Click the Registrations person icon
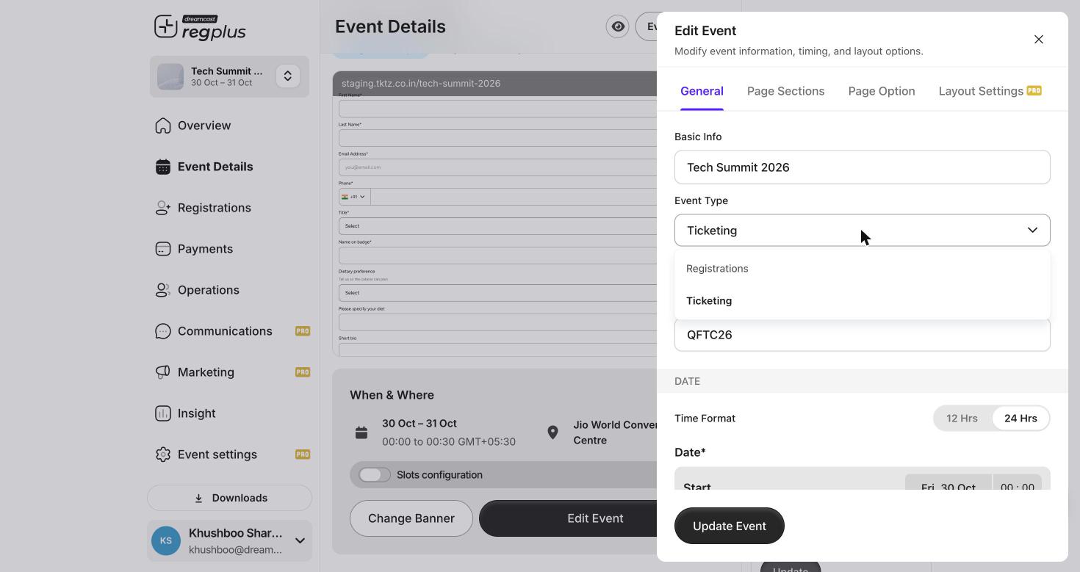The height and width of the screenshot is (572, 1080). (x=163, y=208)
